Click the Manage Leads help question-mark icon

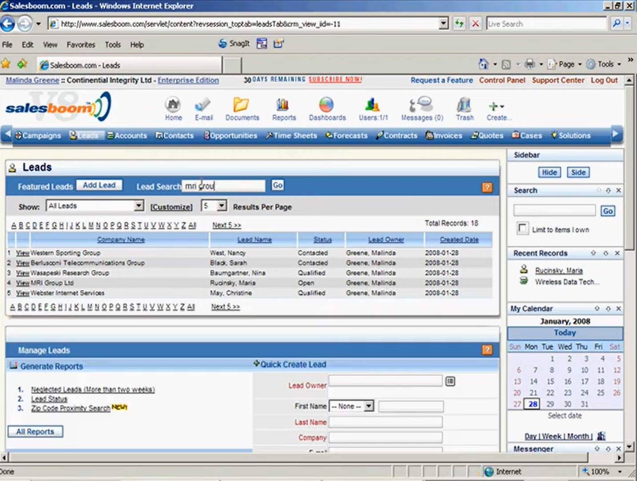(487, 350)
